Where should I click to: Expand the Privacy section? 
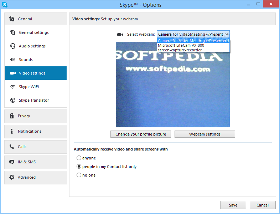coord(36,116)
